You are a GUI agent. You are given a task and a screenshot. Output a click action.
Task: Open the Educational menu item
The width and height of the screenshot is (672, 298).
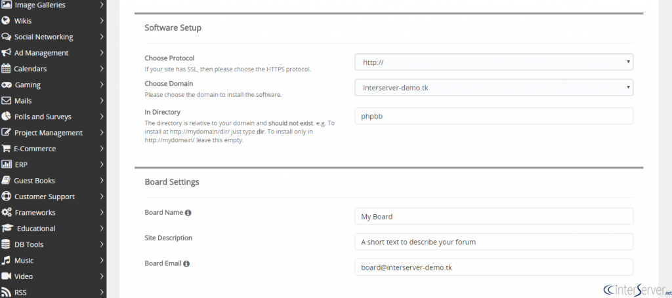coord(53,229)
